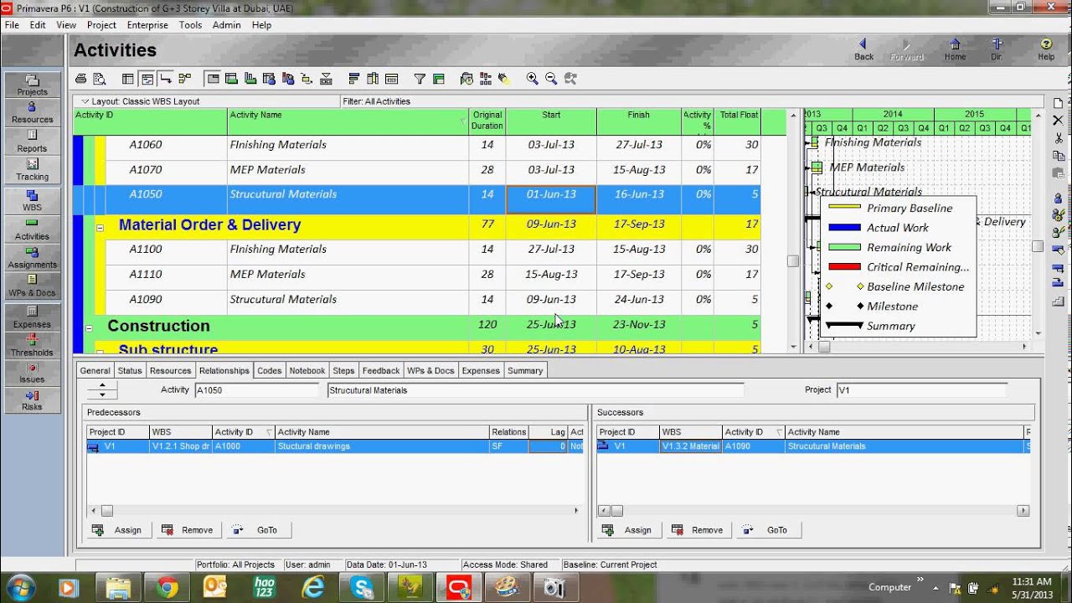Click GoTo button under Predecessors
The height and width of the screenshot is (603, 1072).
click(257, 530)
